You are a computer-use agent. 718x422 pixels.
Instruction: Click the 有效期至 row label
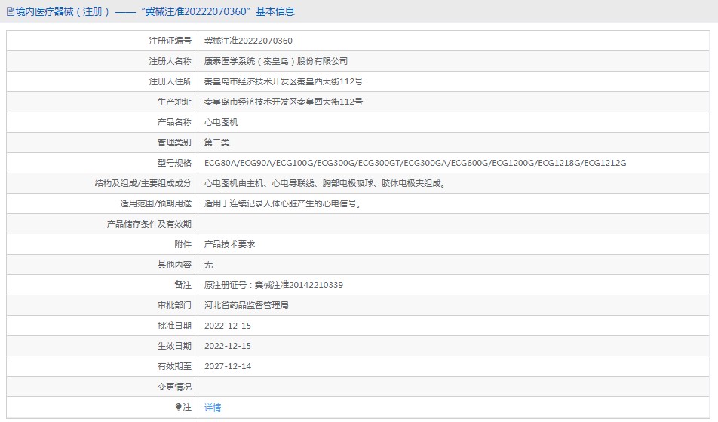[x=174, y=366]
